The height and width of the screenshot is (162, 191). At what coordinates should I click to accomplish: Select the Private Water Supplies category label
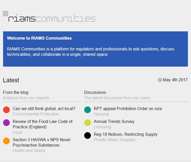point(114,140)
